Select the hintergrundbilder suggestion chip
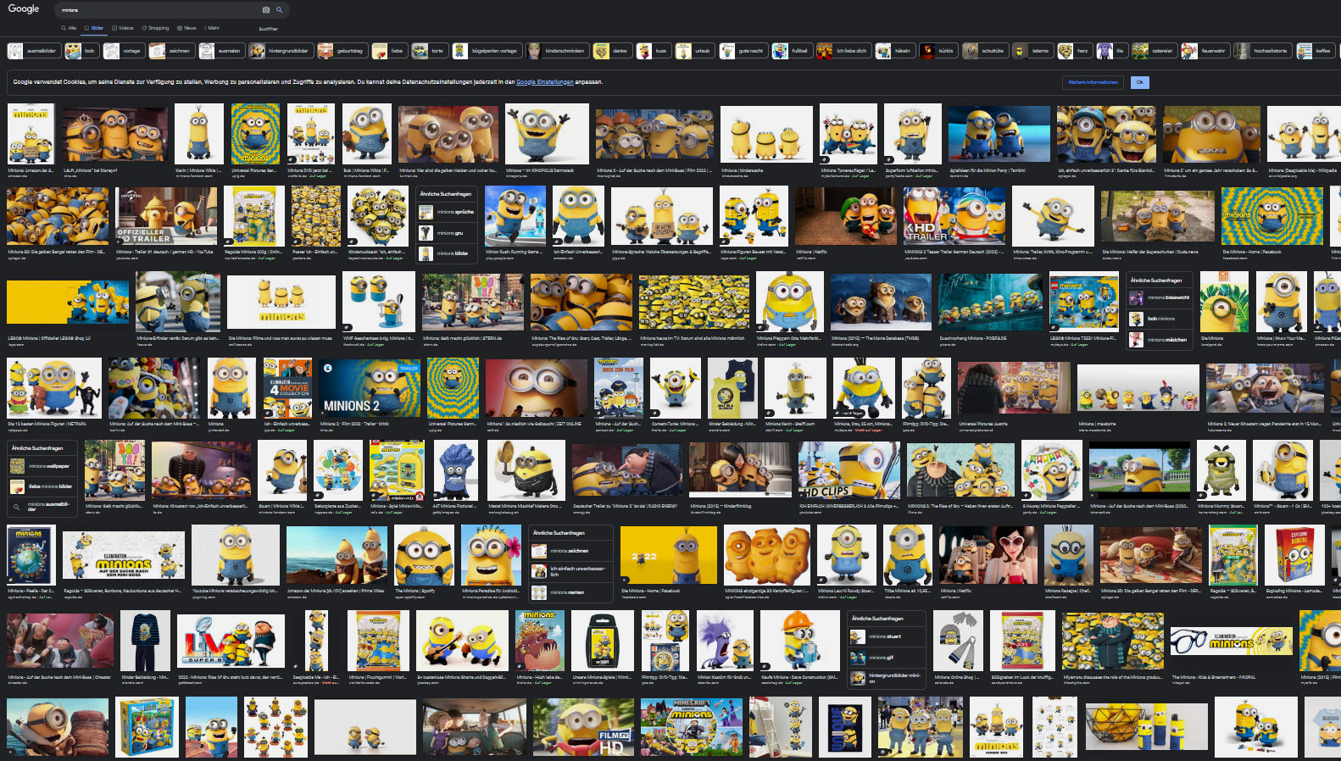This screenshot has height=761, width=1341. pyautogui.click(x=281, y=51)
